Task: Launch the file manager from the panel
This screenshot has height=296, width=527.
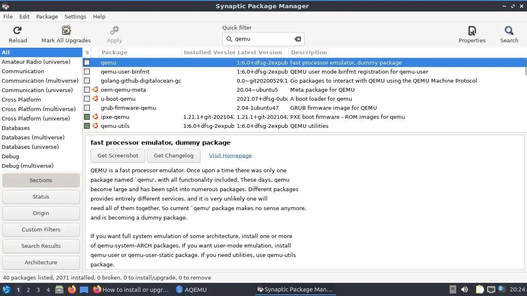Action: click(59, 289)
